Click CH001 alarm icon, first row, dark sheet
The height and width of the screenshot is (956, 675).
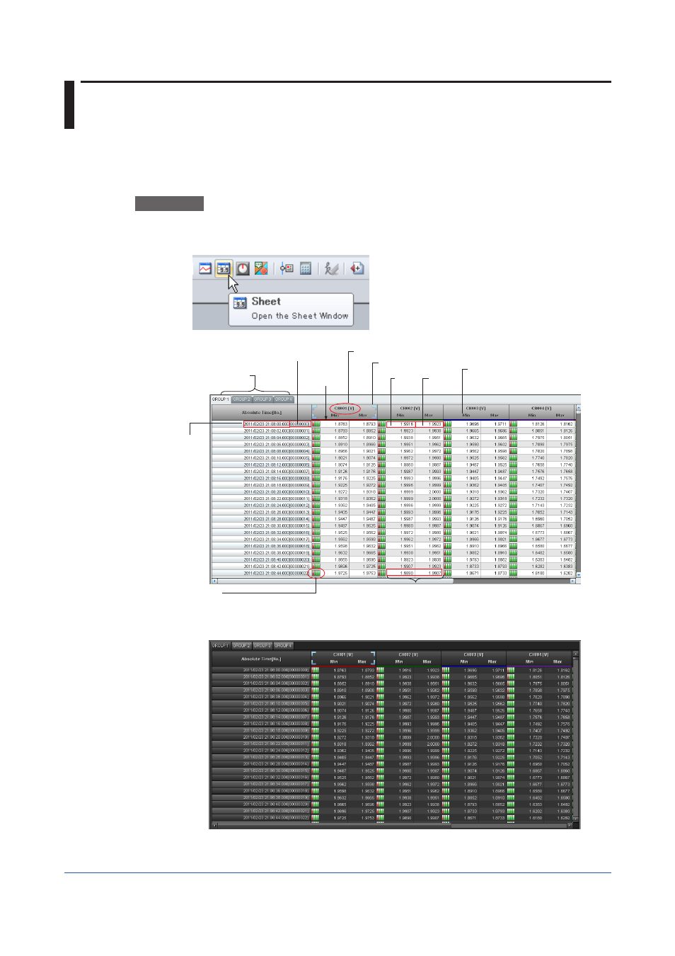(x=315, y=670)
